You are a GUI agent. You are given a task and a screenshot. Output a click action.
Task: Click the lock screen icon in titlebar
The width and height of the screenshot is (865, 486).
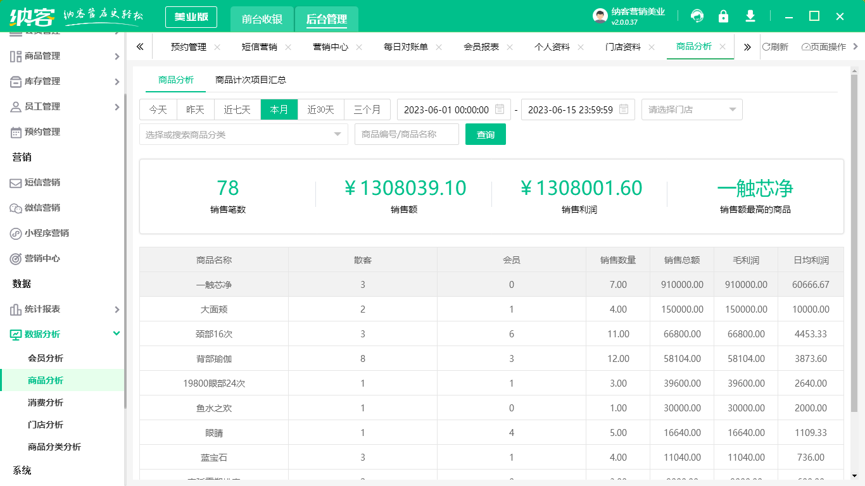coord(723,16)
